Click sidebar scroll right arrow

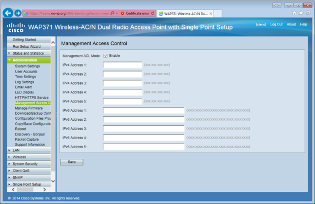point(45,190)
